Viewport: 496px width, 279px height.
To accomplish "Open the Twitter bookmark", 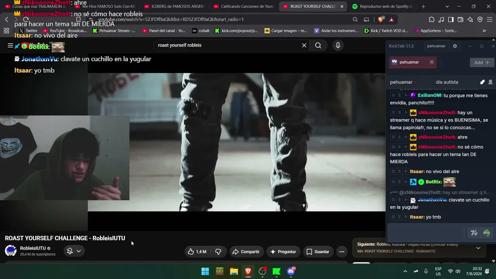I will pos(28,31).
